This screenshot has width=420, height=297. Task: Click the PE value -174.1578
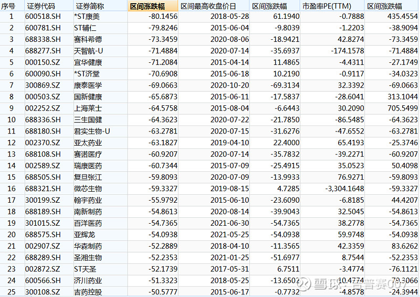click(x=348, y=51)
